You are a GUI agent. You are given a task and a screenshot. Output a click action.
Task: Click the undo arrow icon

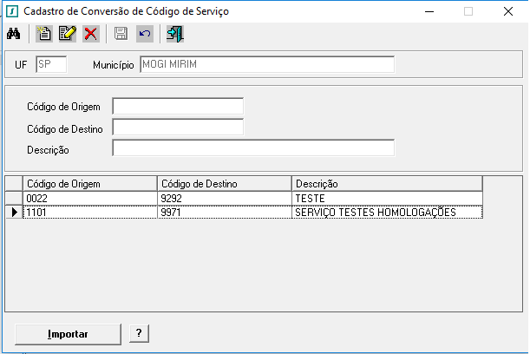145,34
